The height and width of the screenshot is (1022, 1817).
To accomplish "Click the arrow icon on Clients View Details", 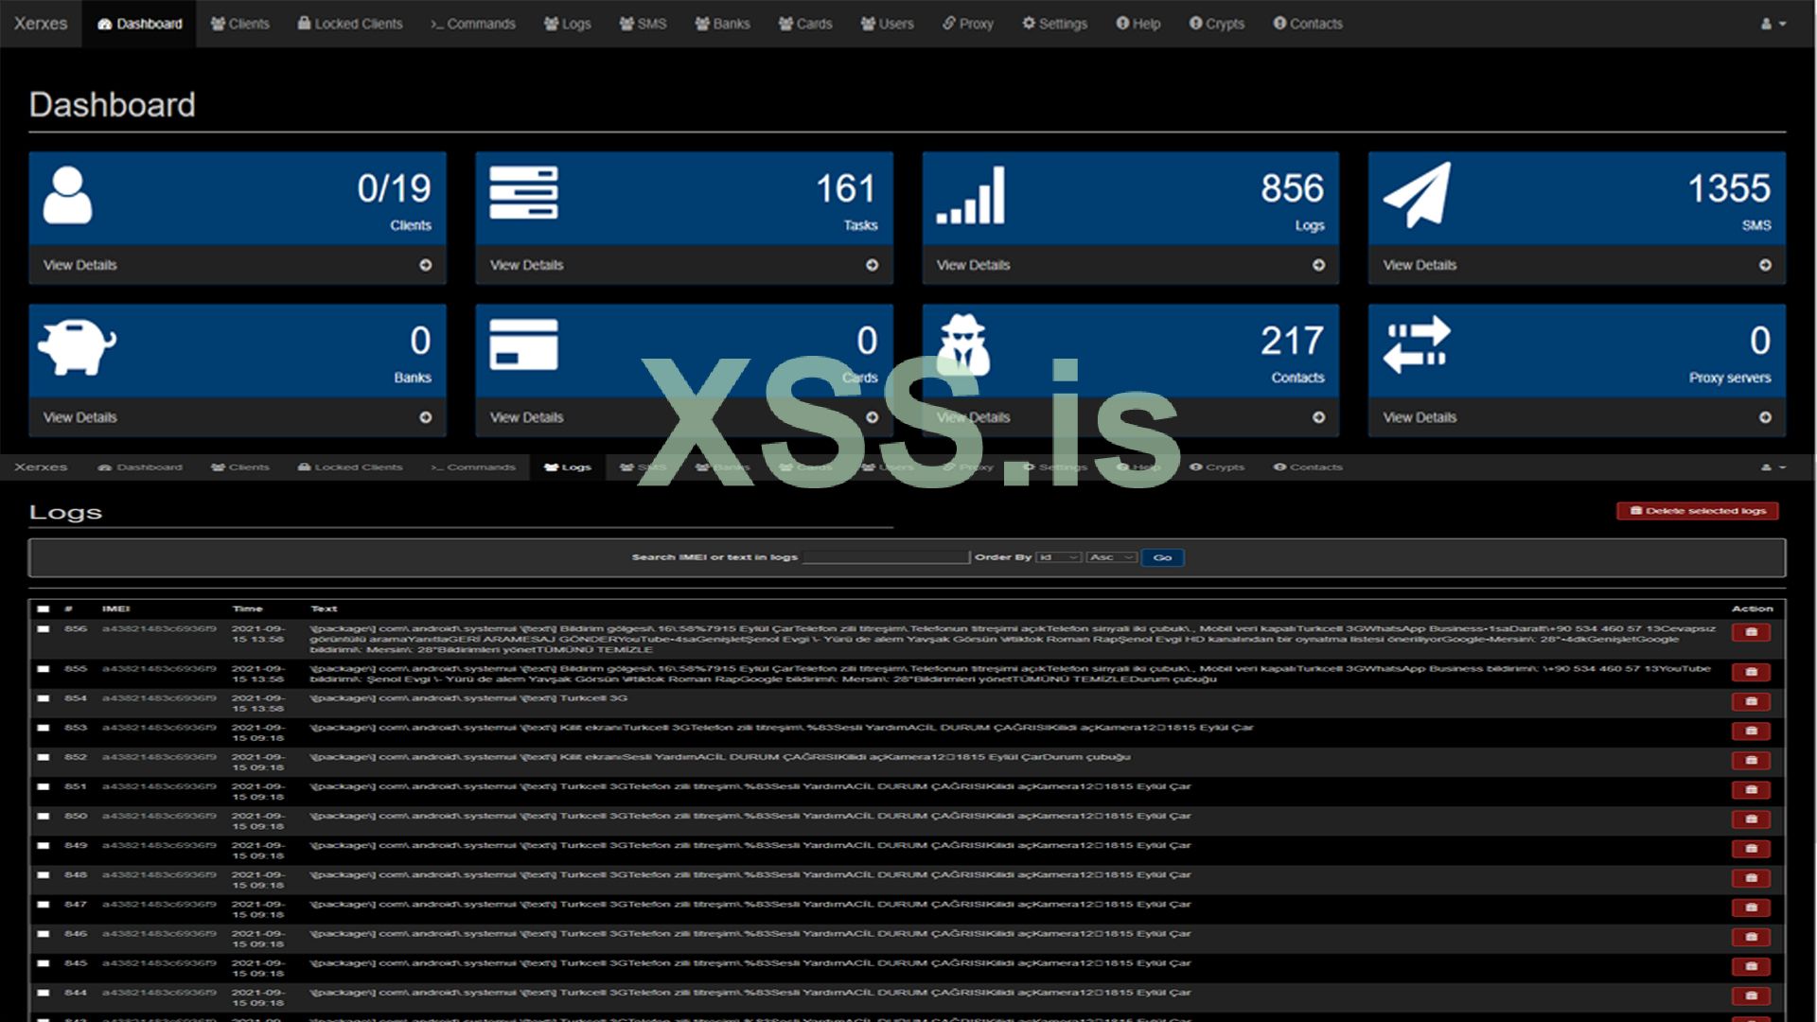I will pos(426,265).
